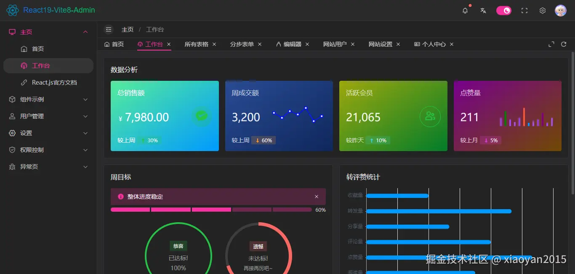Click the chat icon on 总销售额 card

point(202,116)
